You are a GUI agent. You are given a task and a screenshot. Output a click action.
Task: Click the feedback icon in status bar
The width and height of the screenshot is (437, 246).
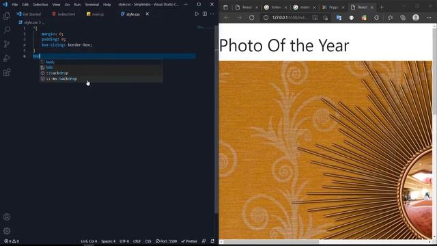204,241
